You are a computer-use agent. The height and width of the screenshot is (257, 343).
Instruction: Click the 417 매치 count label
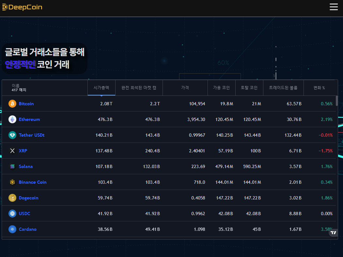(19, 90)
